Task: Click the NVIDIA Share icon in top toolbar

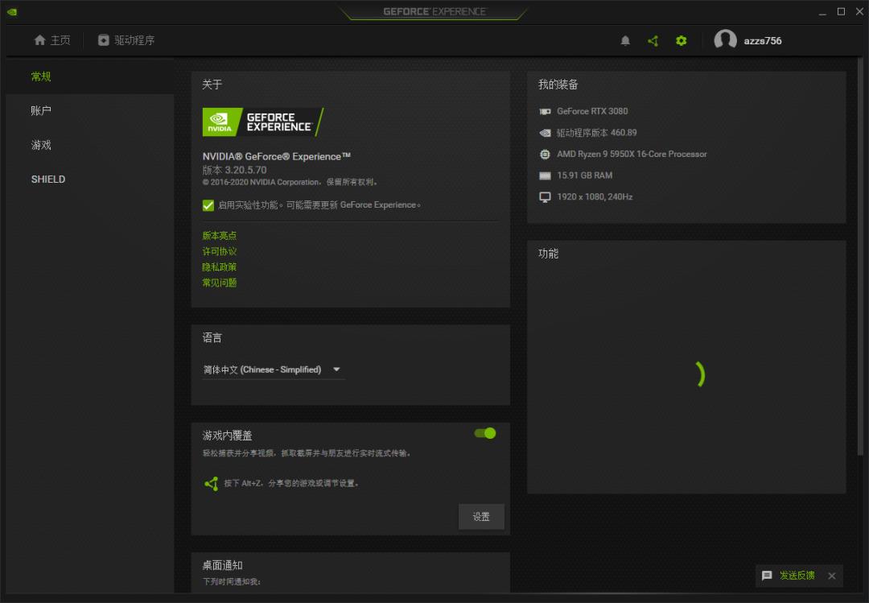Action: pos(653,40)
